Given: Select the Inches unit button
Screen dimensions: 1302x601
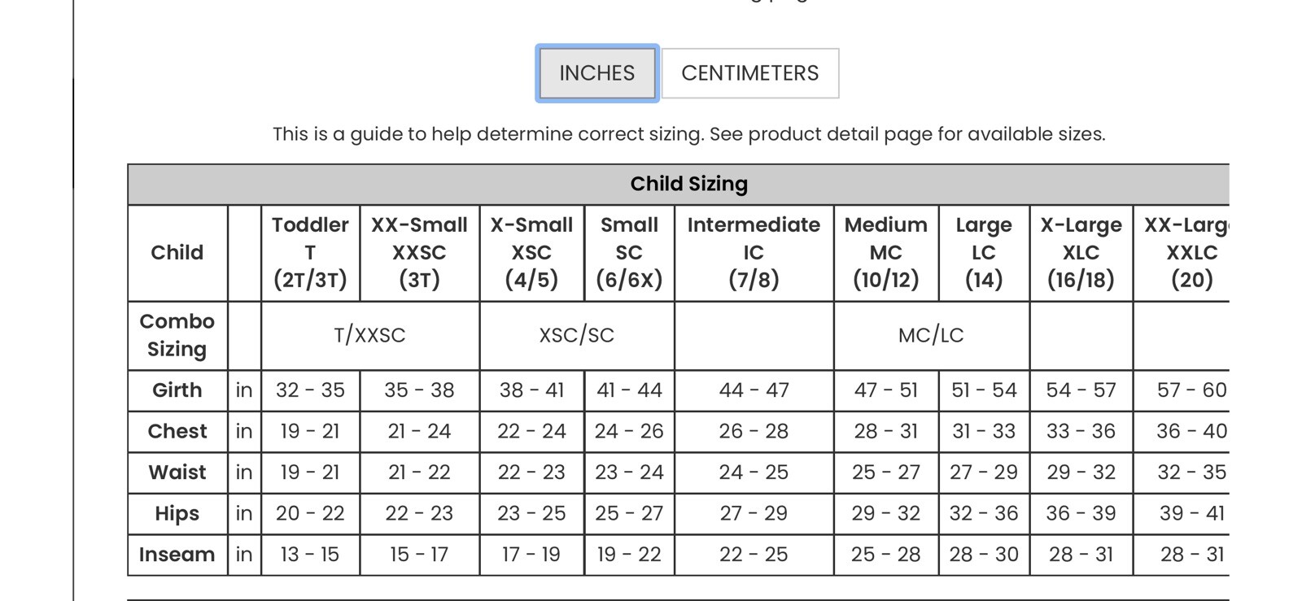Looking at the screenshot, I should pyautogui.click(x=596, y=73).
